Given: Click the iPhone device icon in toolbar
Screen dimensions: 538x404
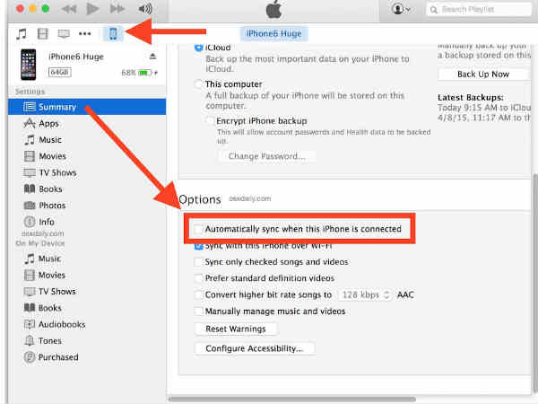Looking at the screenshot, I should click(x=113, y=34).
